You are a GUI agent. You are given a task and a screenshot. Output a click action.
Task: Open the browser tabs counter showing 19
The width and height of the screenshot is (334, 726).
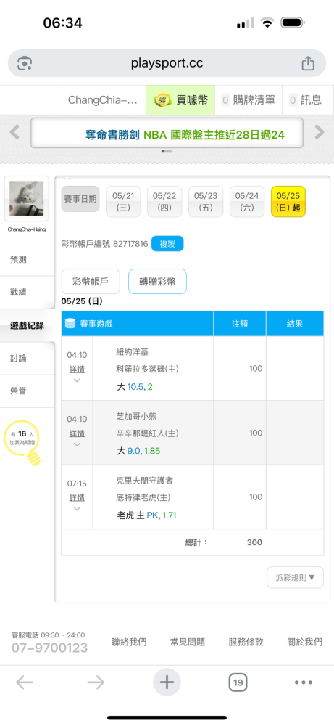(238, 682)
